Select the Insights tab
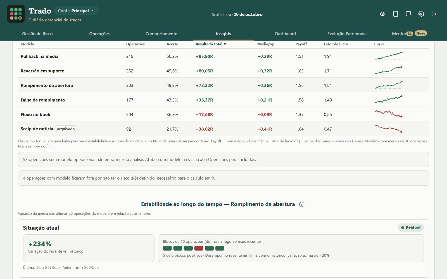The width and height of the screenshot is (447, 279). tap(223, 34)
